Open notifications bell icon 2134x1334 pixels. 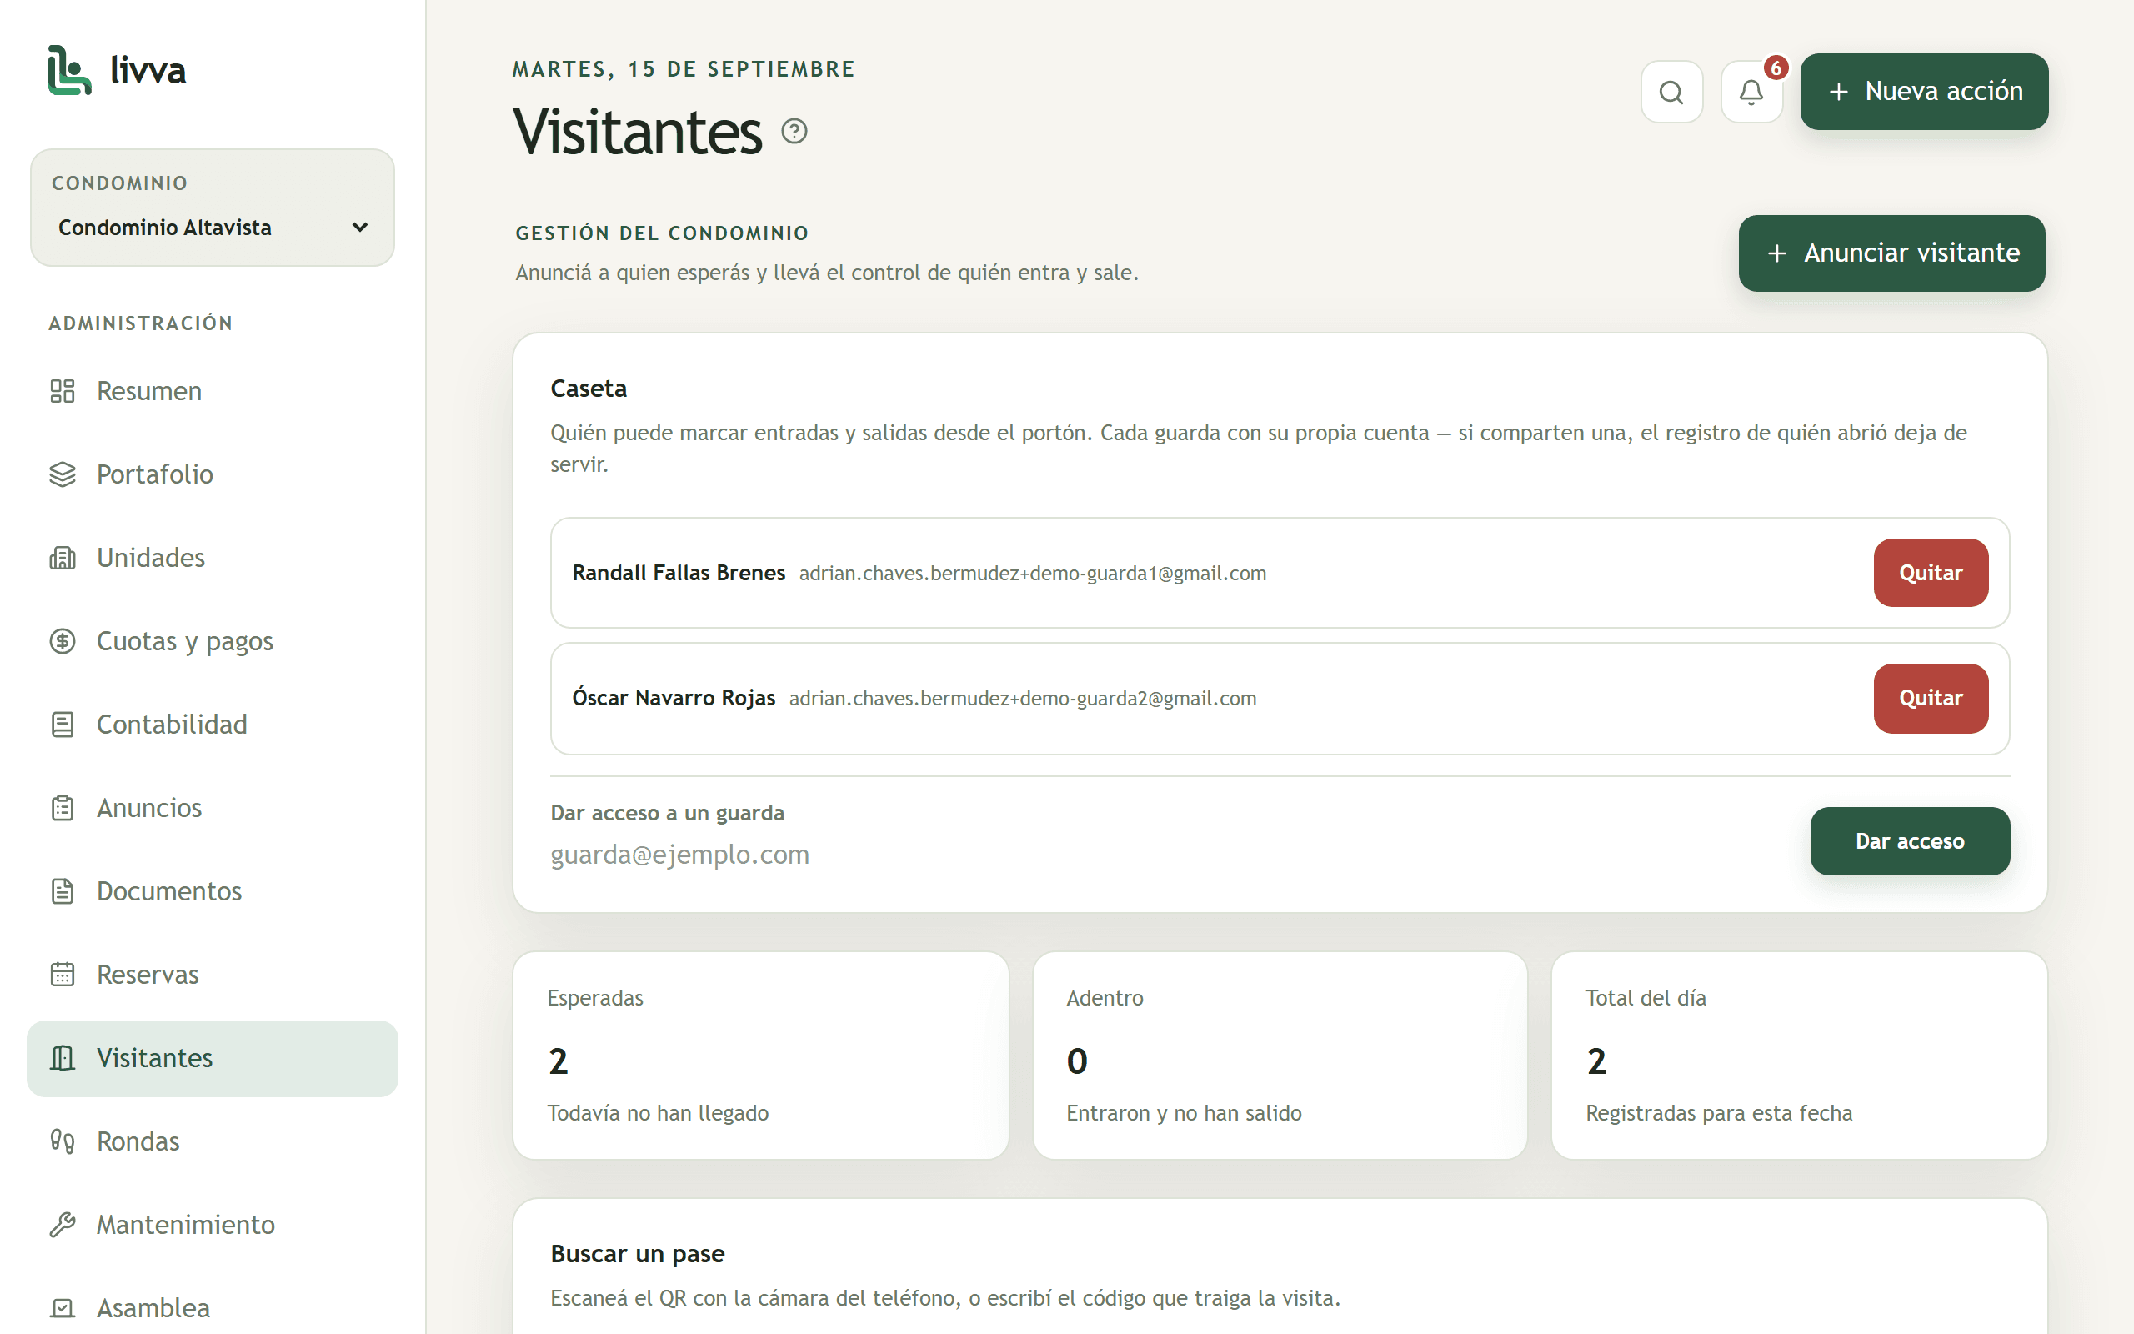pyautogui.click(x=1751, y=92)
